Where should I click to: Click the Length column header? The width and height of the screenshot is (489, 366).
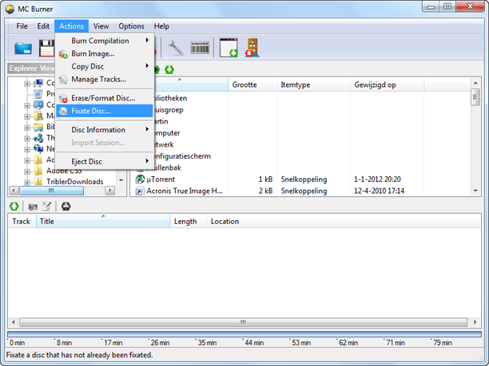coord(189,222)
